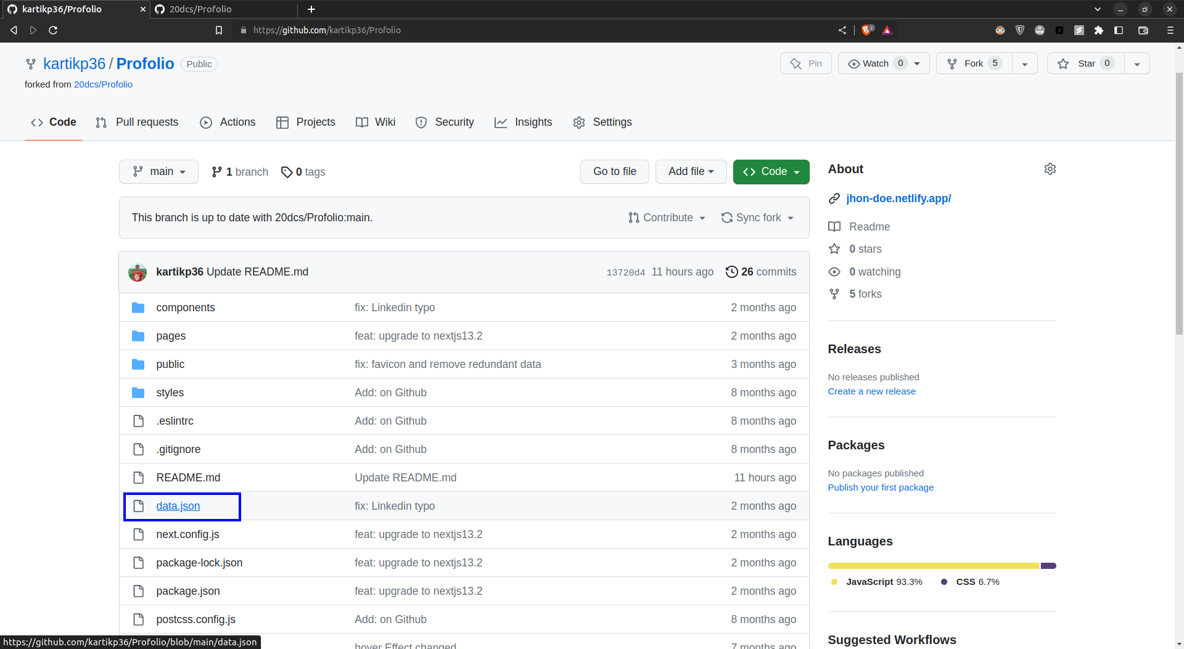The width and height of the screenshot is (1184, 649).
Task: Click the Insights graph icon
Action: click(501, 122)
